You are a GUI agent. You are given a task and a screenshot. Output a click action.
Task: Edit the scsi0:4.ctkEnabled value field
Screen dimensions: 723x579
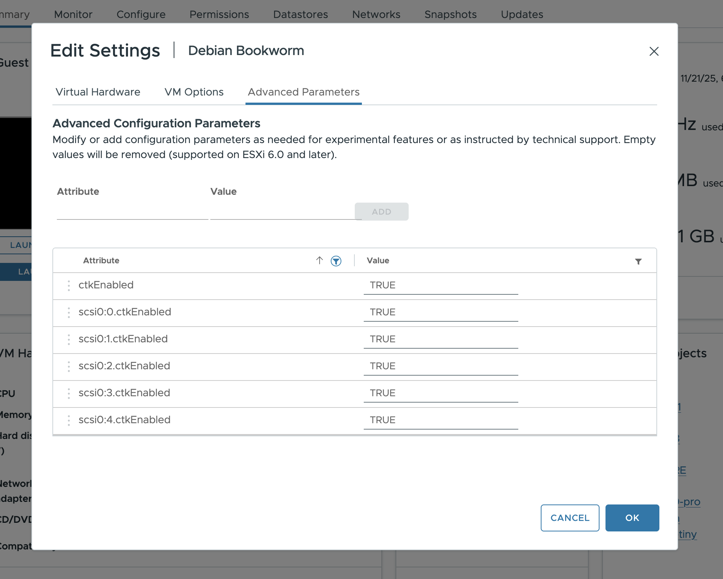tap(440, 420)
